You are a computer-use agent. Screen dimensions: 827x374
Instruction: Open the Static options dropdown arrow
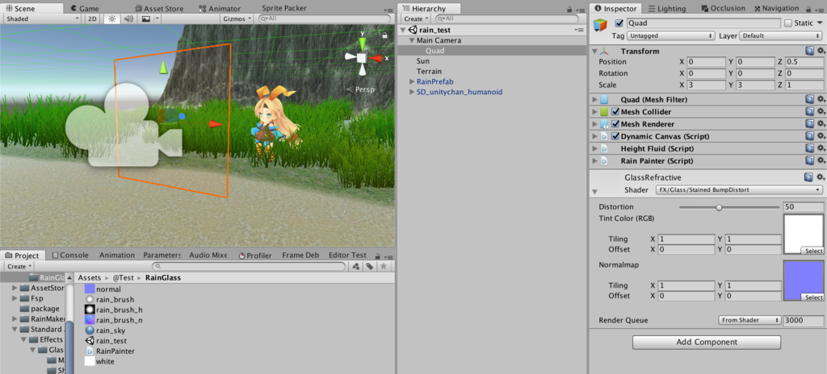tap(819, 23)
